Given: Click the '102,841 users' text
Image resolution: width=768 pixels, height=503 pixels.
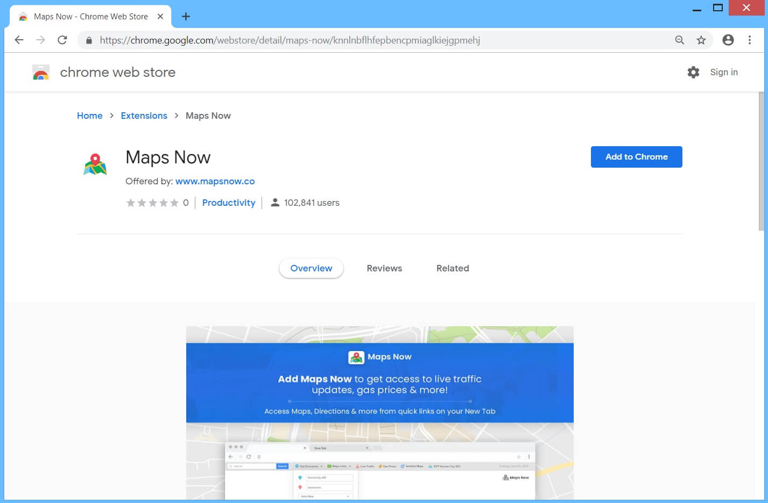Looking at the screenshot, I should pos(312,203).
